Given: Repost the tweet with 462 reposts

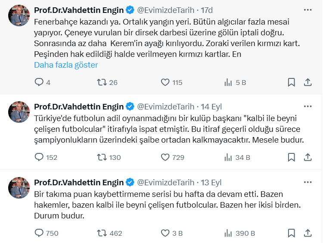Looking at the screenshot, I should tap(102, 233).
